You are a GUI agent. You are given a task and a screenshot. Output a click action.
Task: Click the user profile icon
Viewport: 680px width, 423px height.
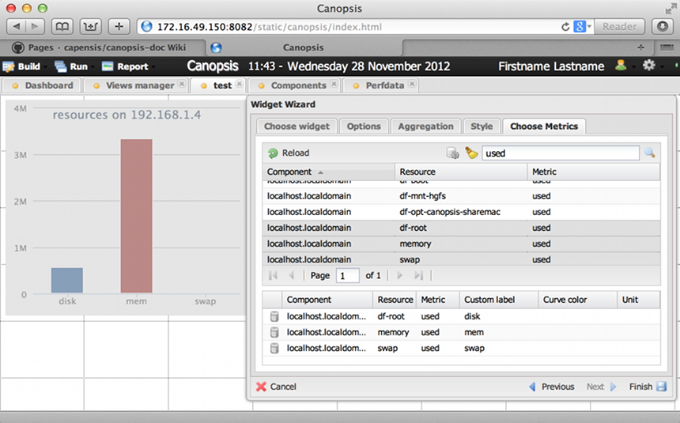(621, 66)
